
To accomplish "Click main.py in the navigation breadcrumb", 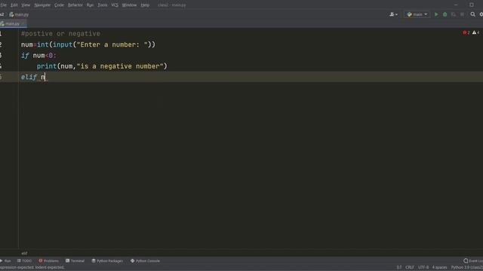I will [19, 14].
